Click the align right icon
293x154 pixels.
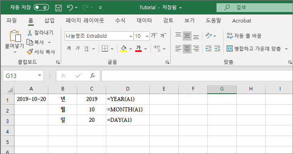pyautogui.click(x=196, y=49)
